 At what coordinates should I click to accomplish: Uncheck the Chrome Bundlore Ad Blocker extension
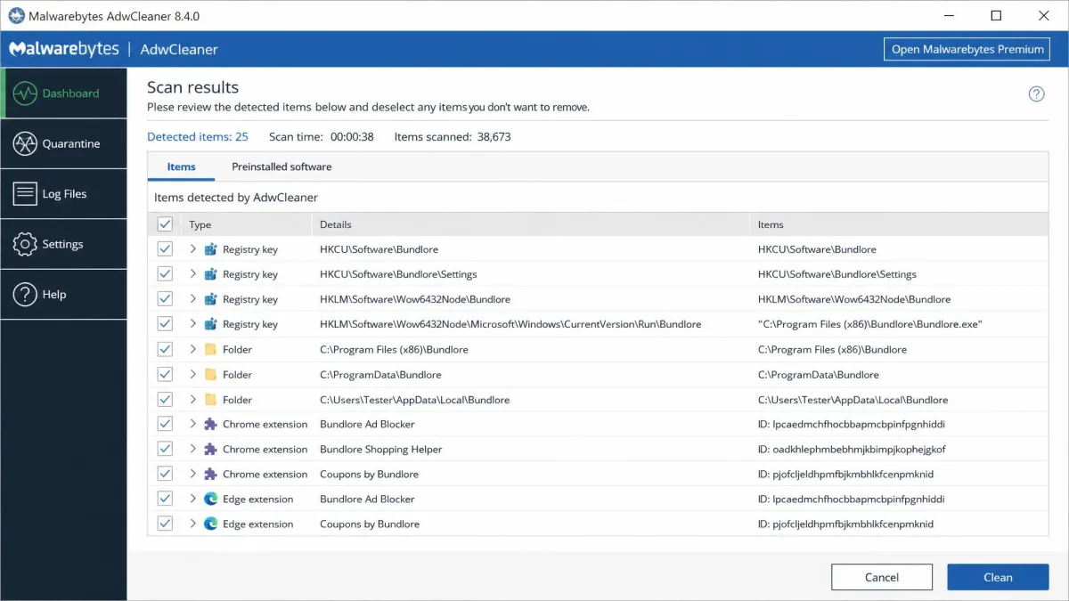point(165,424)
